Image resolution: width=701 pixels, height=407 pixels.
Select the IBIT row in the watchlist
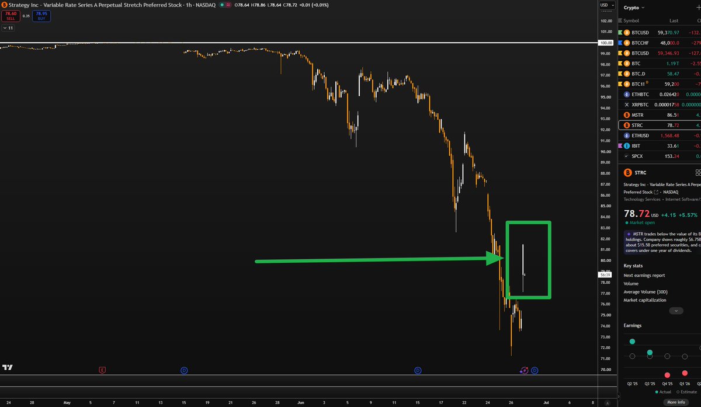click(x=660, y=146)
